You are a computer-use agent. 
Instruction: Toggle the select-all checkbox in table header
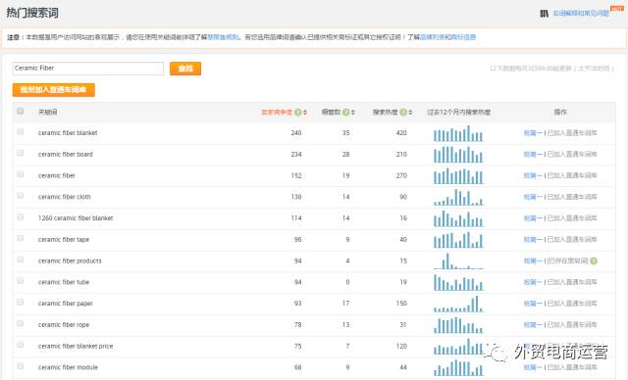tap(20, 111)
